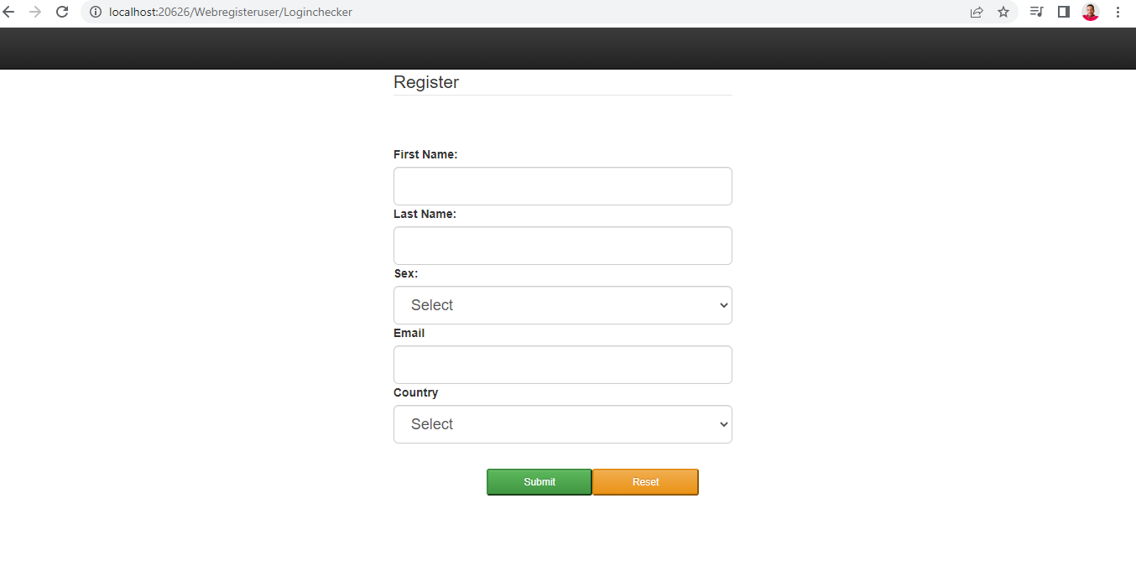Share this page via share icon
The image size is (1136, 576).
tap(977, 12)
